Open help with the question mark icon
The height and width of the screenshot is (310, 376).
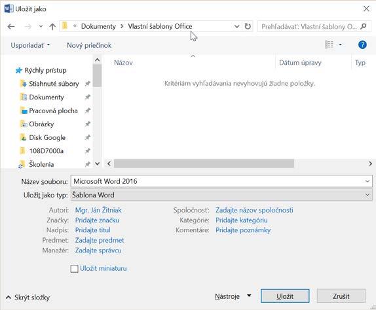click(362, 44)
